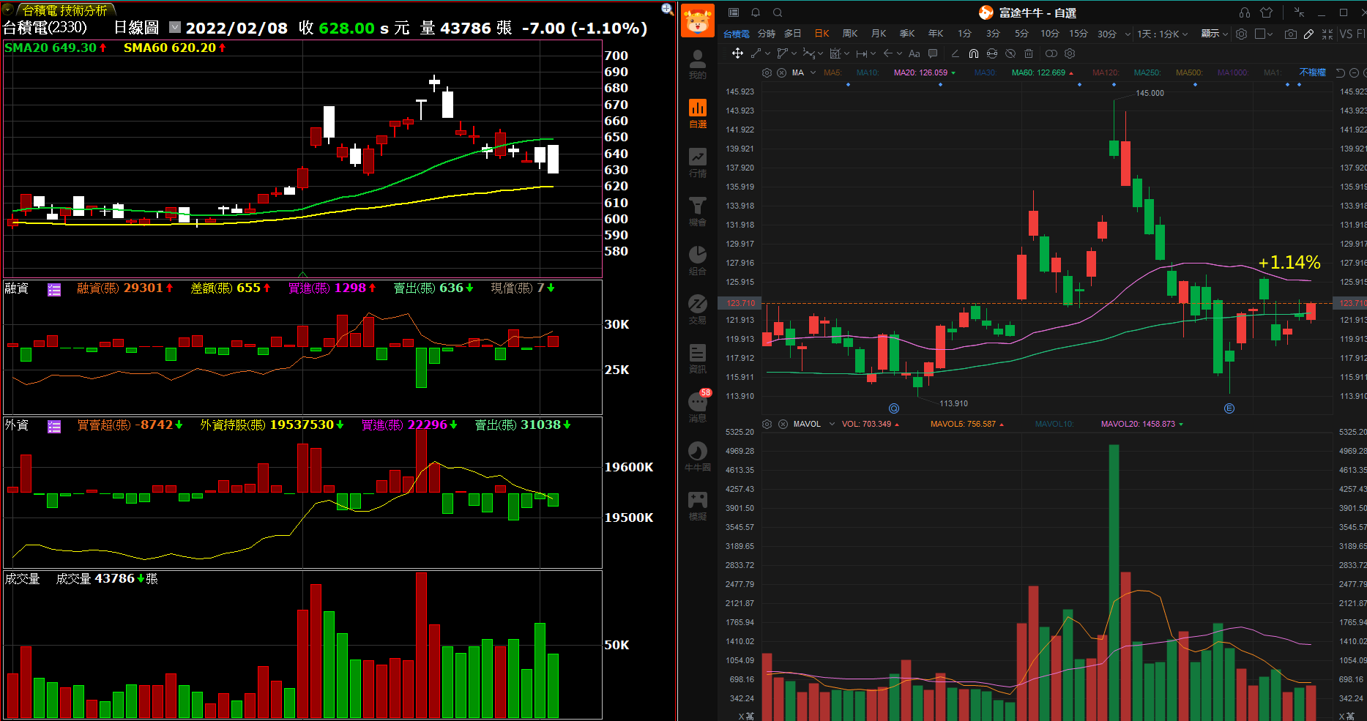Switch to 周K weekly chart tab
This screenshot has width=1367, height=721.
click(850, 34)
